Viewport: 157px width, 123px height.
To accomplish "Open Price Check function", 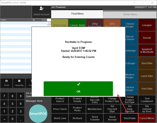I will [x=60, y=109].
